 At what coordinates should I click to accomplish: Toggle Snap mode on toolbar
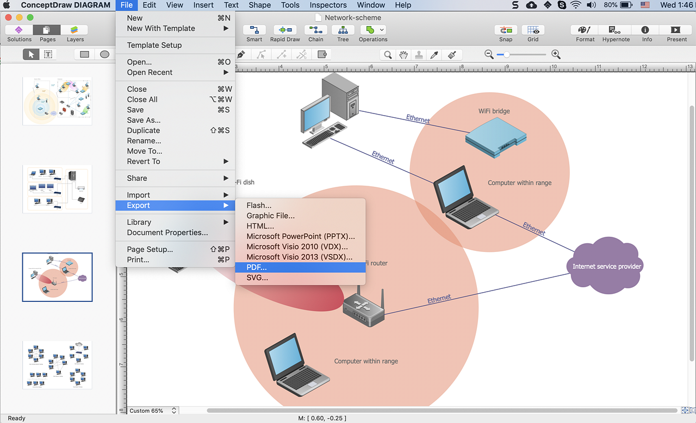[506, 30]
